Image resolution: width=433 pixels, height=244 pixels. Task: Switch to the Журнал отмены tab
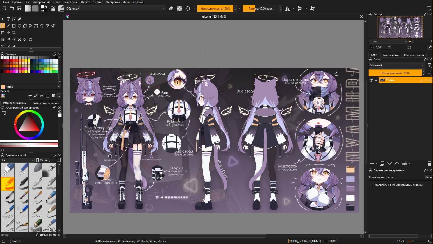point(414,55)
